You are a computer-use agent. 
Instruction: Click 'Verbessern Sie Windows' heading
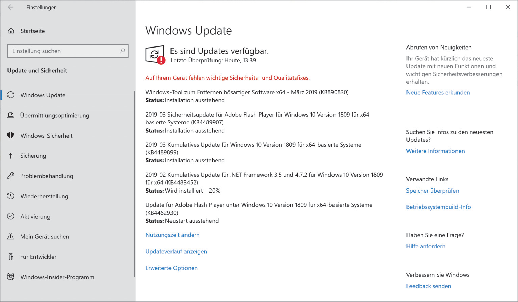438,275
